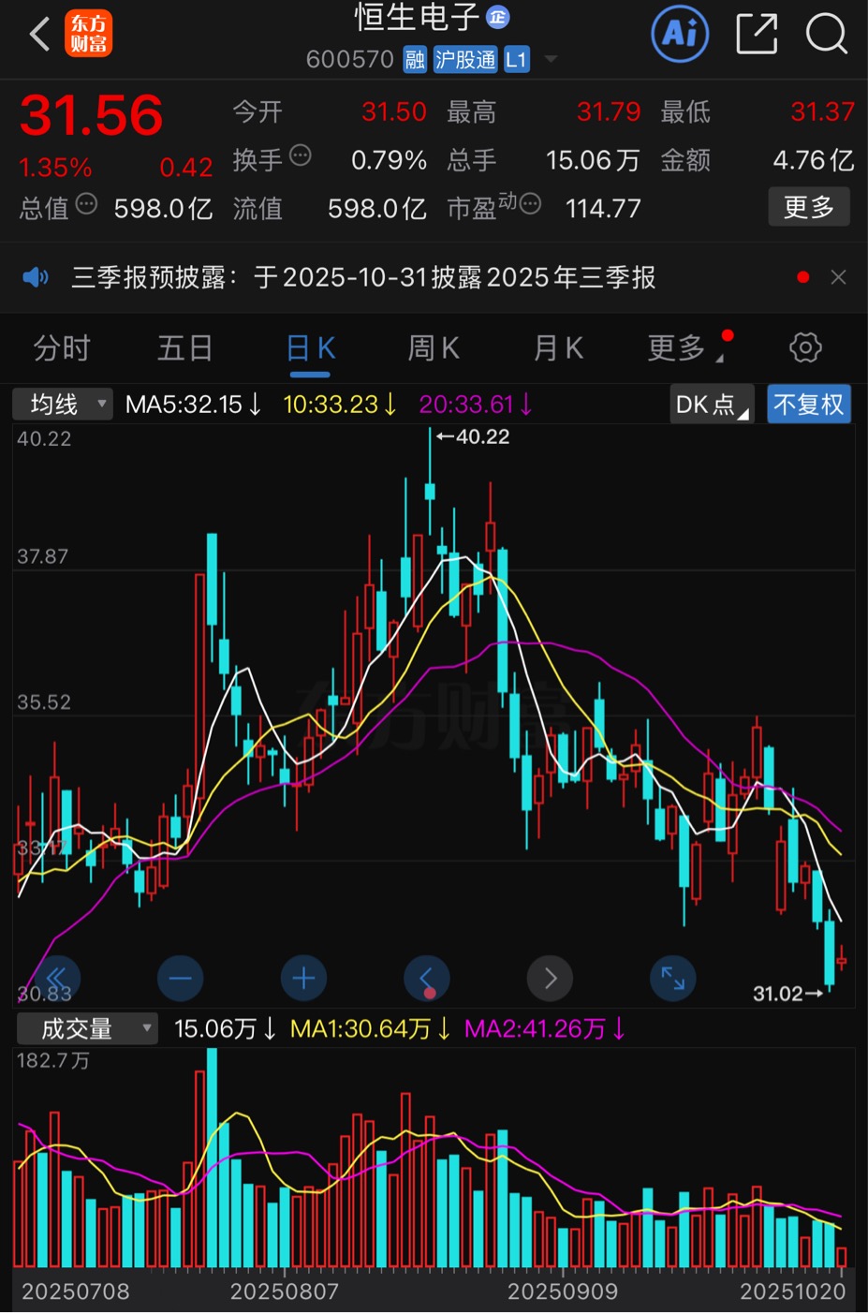Open the Ai assistant icon
This screenshot has height=1313, width=868.
[x=680, y=35]
